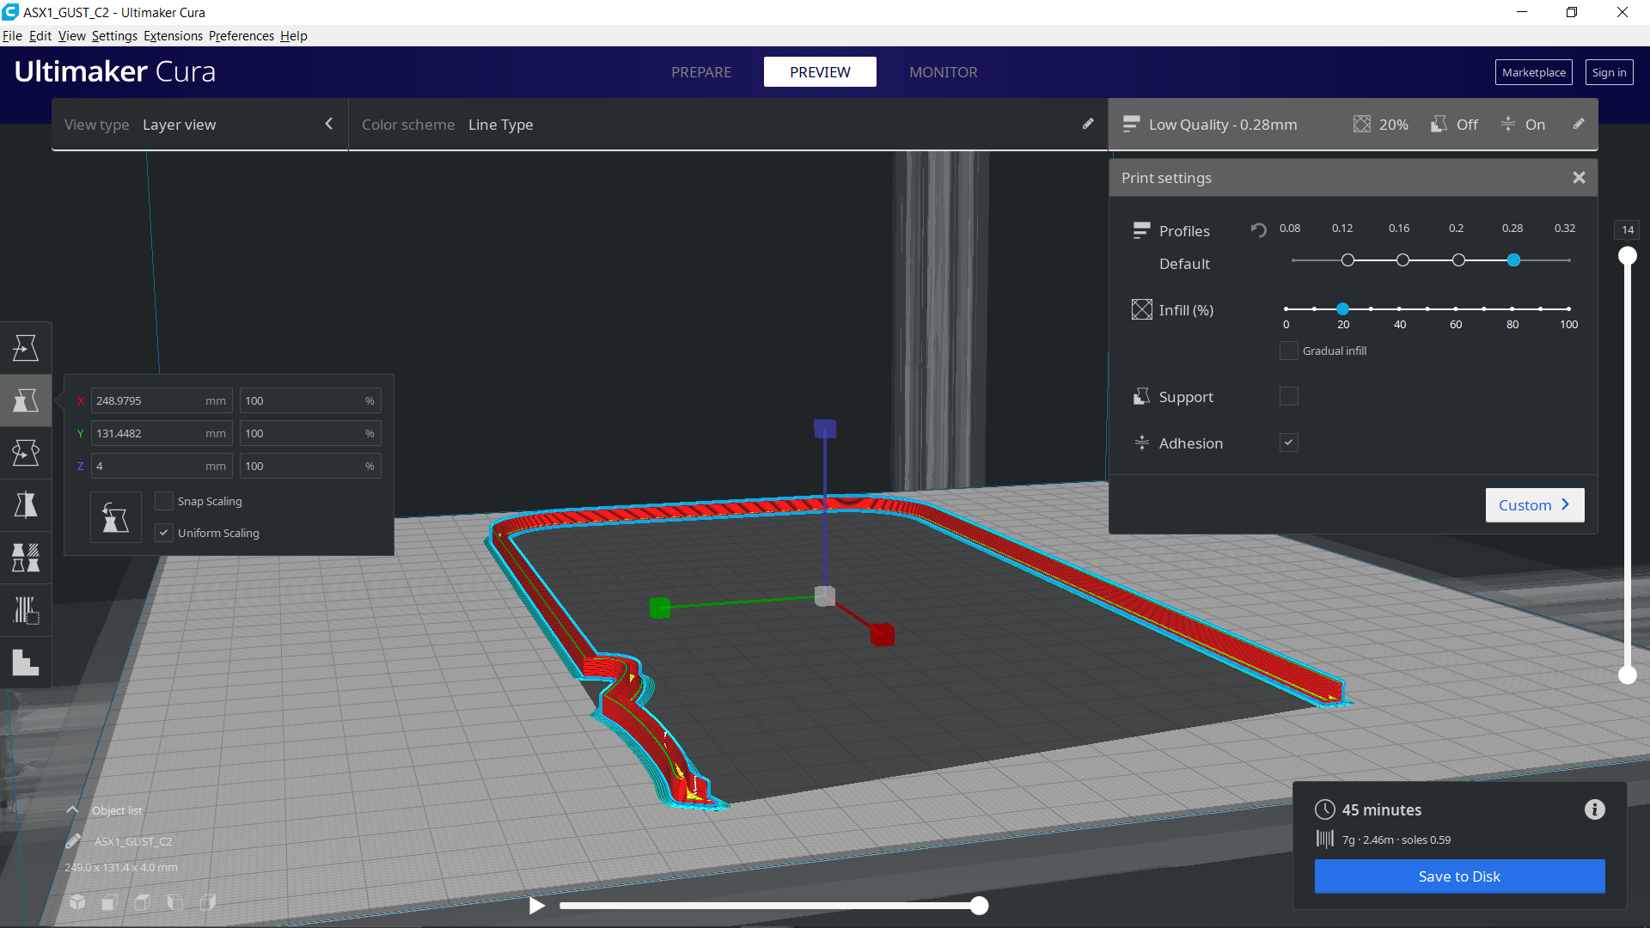Viewport: 1650px width, 928px height.
Task: Select the Rotate tool in left toolbar
Action: [x=26, y=453]
